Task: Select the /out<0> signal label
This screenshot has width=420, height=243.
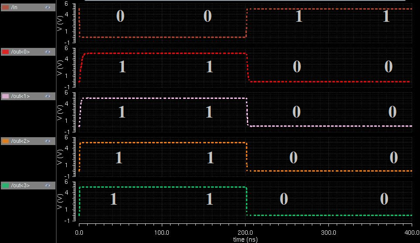Action: (x=20, y=52)
